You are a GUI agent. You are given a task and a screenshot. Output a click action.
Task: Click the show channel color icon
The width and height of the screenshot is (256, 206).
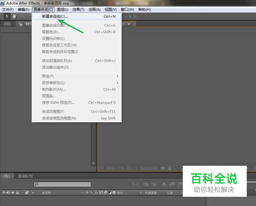[176, 168]
